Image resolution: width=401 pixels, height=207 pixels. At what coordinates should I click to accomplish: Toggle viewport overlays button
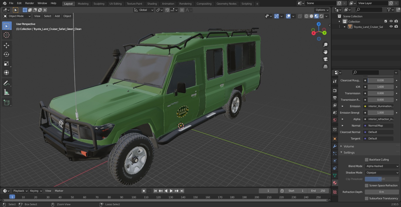pyautogui.click(x=288, y=16)
